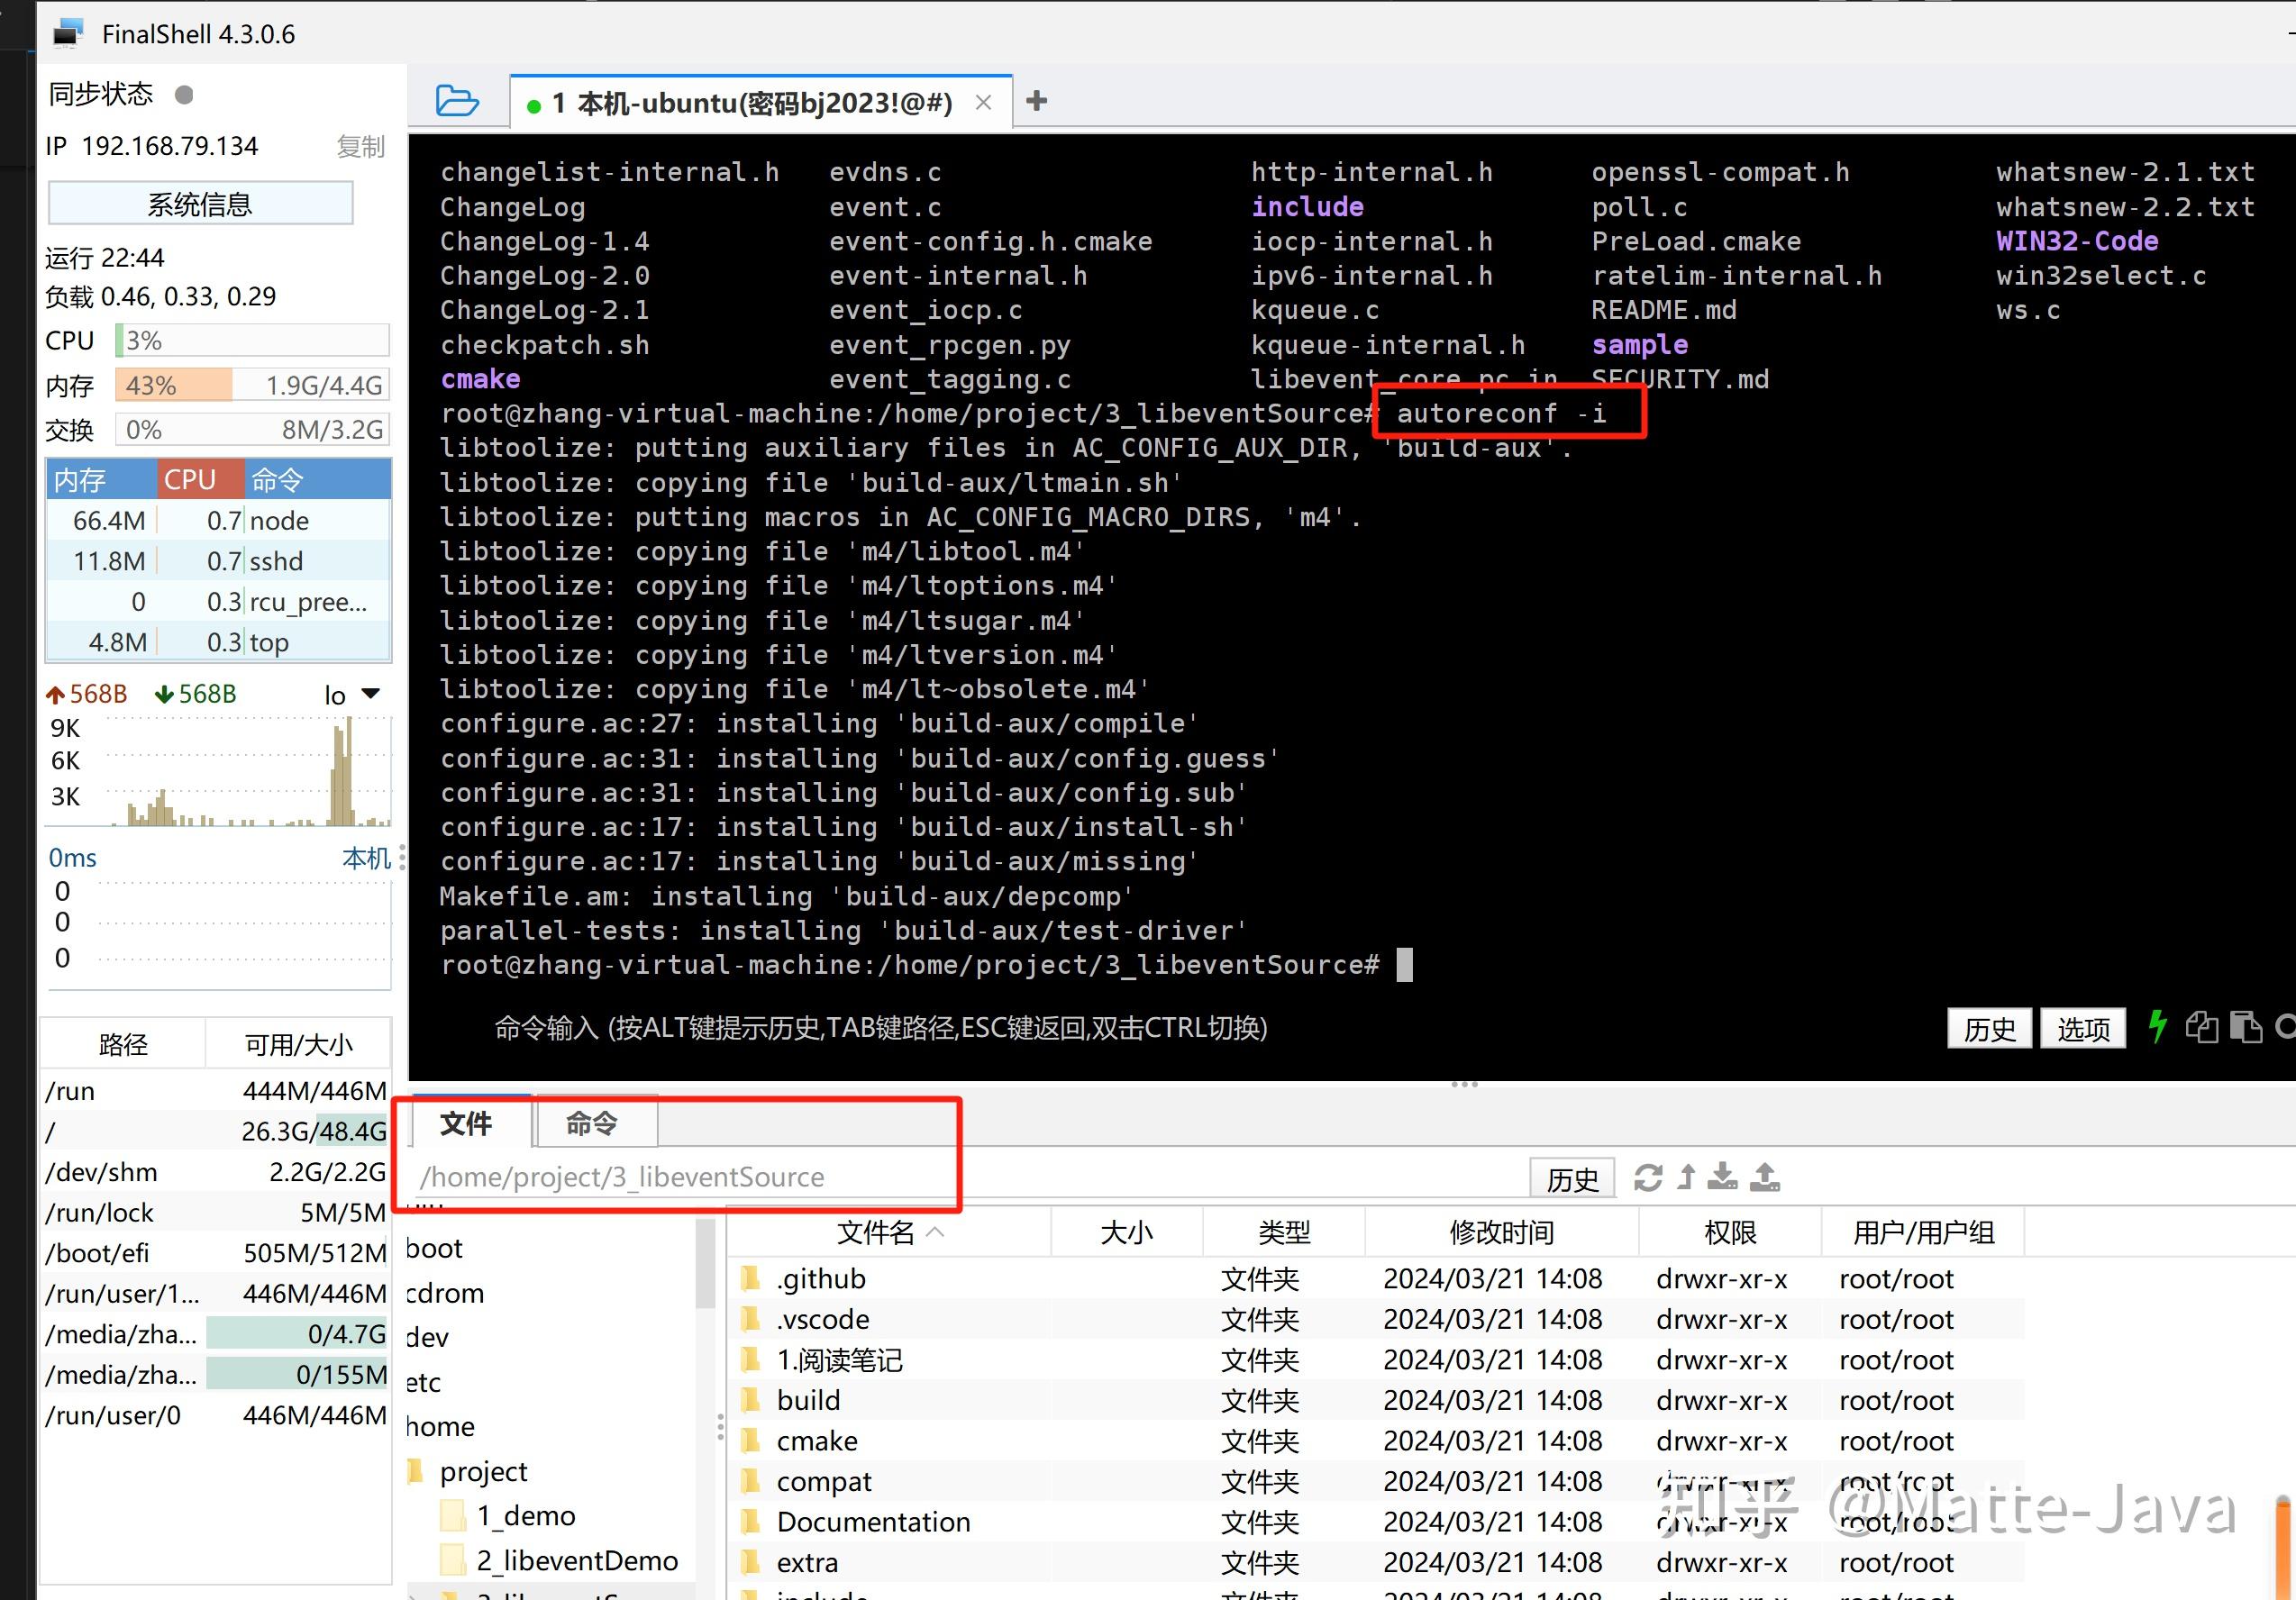Switch to the 命令 tab
Image resolution: width=2296 pixels, height=1600 pixels.
click(594, 1123)
